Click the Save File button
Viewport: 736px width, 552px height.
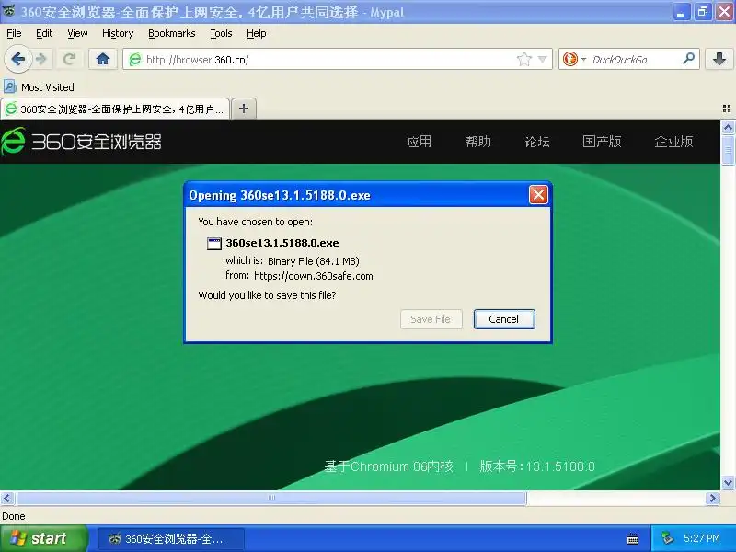click(x=431, y=319)
